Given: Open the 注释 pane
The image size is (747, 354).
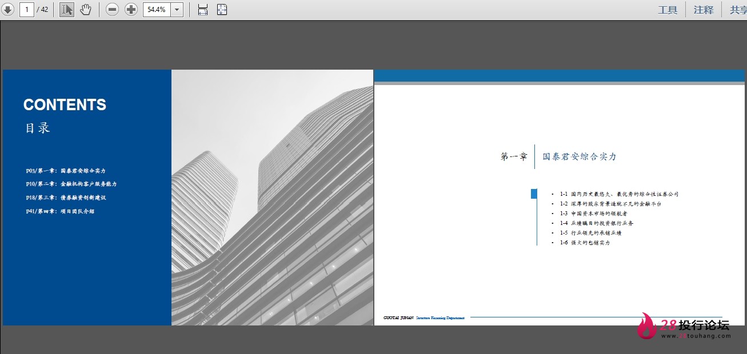Looking at the screenshot, I should (x=704, y=10).
